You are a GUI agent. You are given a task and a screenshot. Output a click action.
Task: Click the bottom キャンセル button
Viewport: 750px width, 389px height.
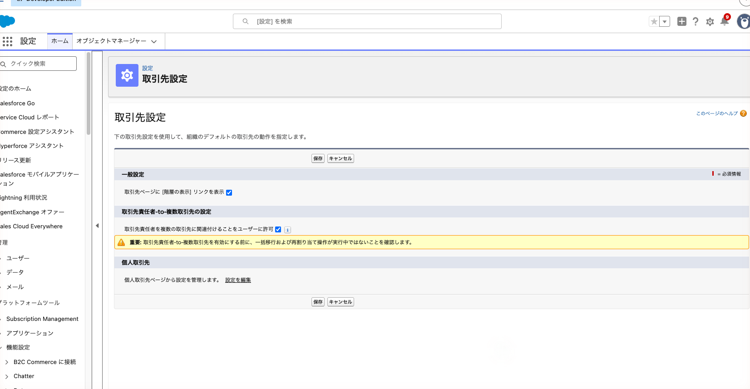coord(340,302)
